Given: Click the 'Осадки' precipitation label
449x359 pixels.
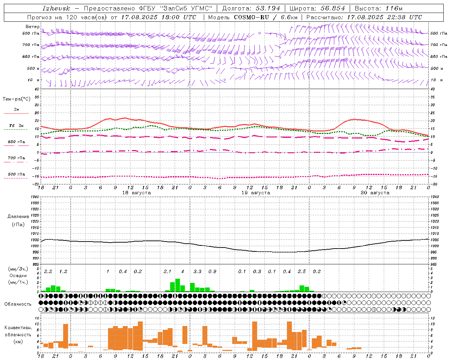Looking at the screenshot, I should [18, 276].
